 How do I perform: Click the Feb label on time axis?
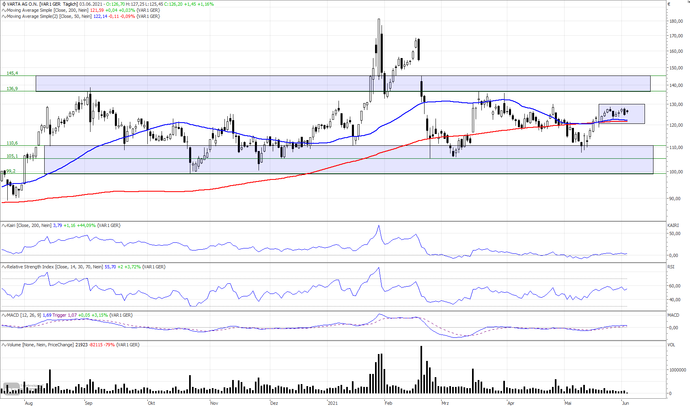[388, 403]
